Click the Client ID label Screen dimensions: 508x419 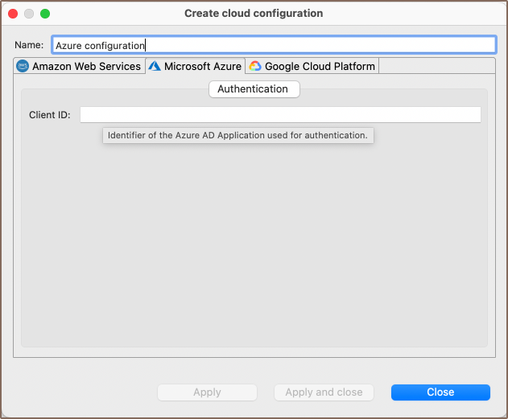coord(50,115)
